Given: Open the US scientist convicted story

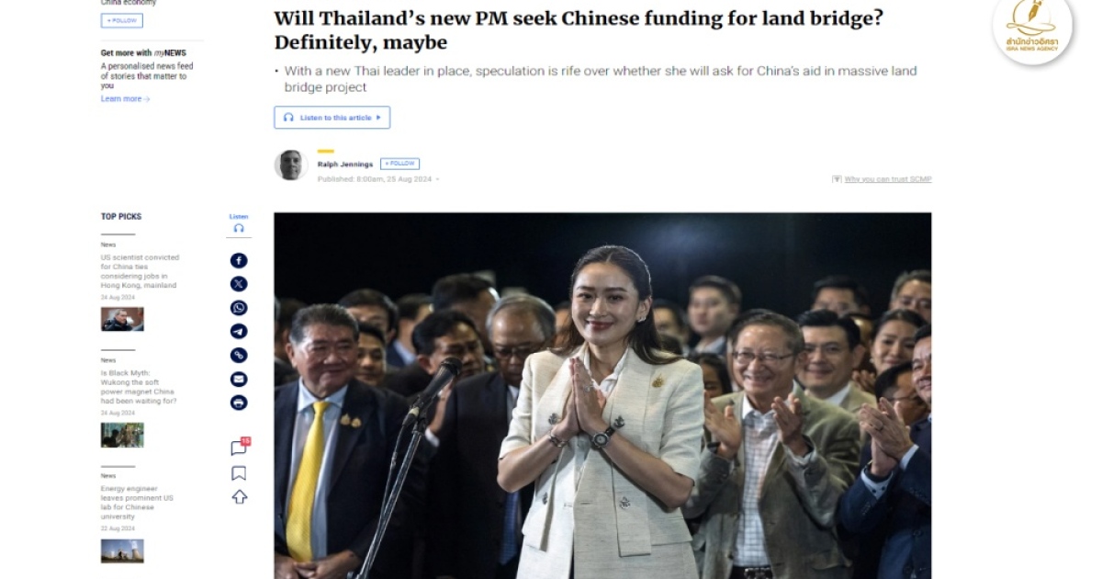Looking at the screenshot, I should 140,271.
